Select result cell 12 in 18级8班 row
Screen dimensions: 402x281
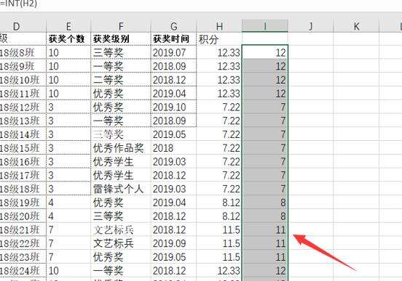click(265, 53)
